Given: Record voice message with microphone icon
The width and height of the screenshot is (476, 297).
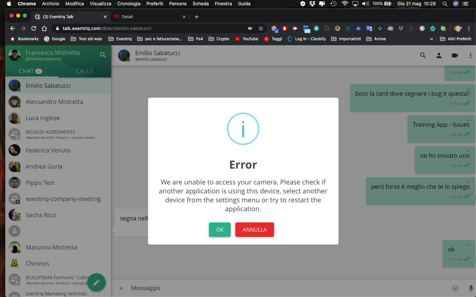Looking at the screenshot, I should [x=471, y=288].
